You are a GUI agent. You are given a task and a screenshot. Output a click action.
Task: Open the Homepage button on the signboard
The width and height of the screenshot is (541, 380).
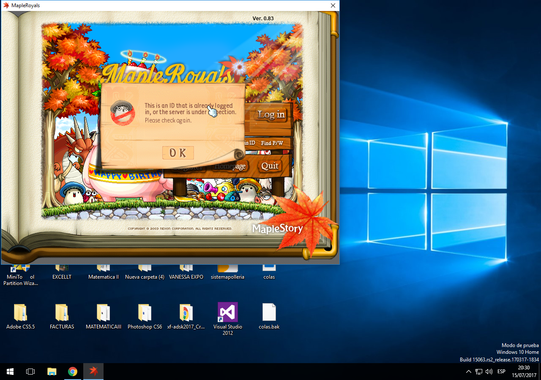click(x=230, y=166)
